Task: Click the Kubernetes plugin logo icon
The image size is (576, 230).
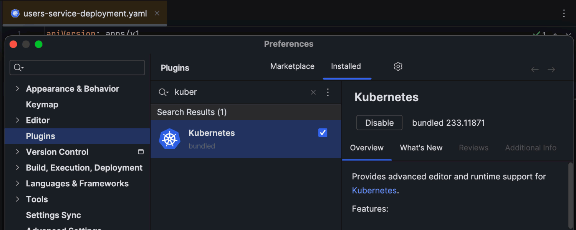Action: pos(169,139)
